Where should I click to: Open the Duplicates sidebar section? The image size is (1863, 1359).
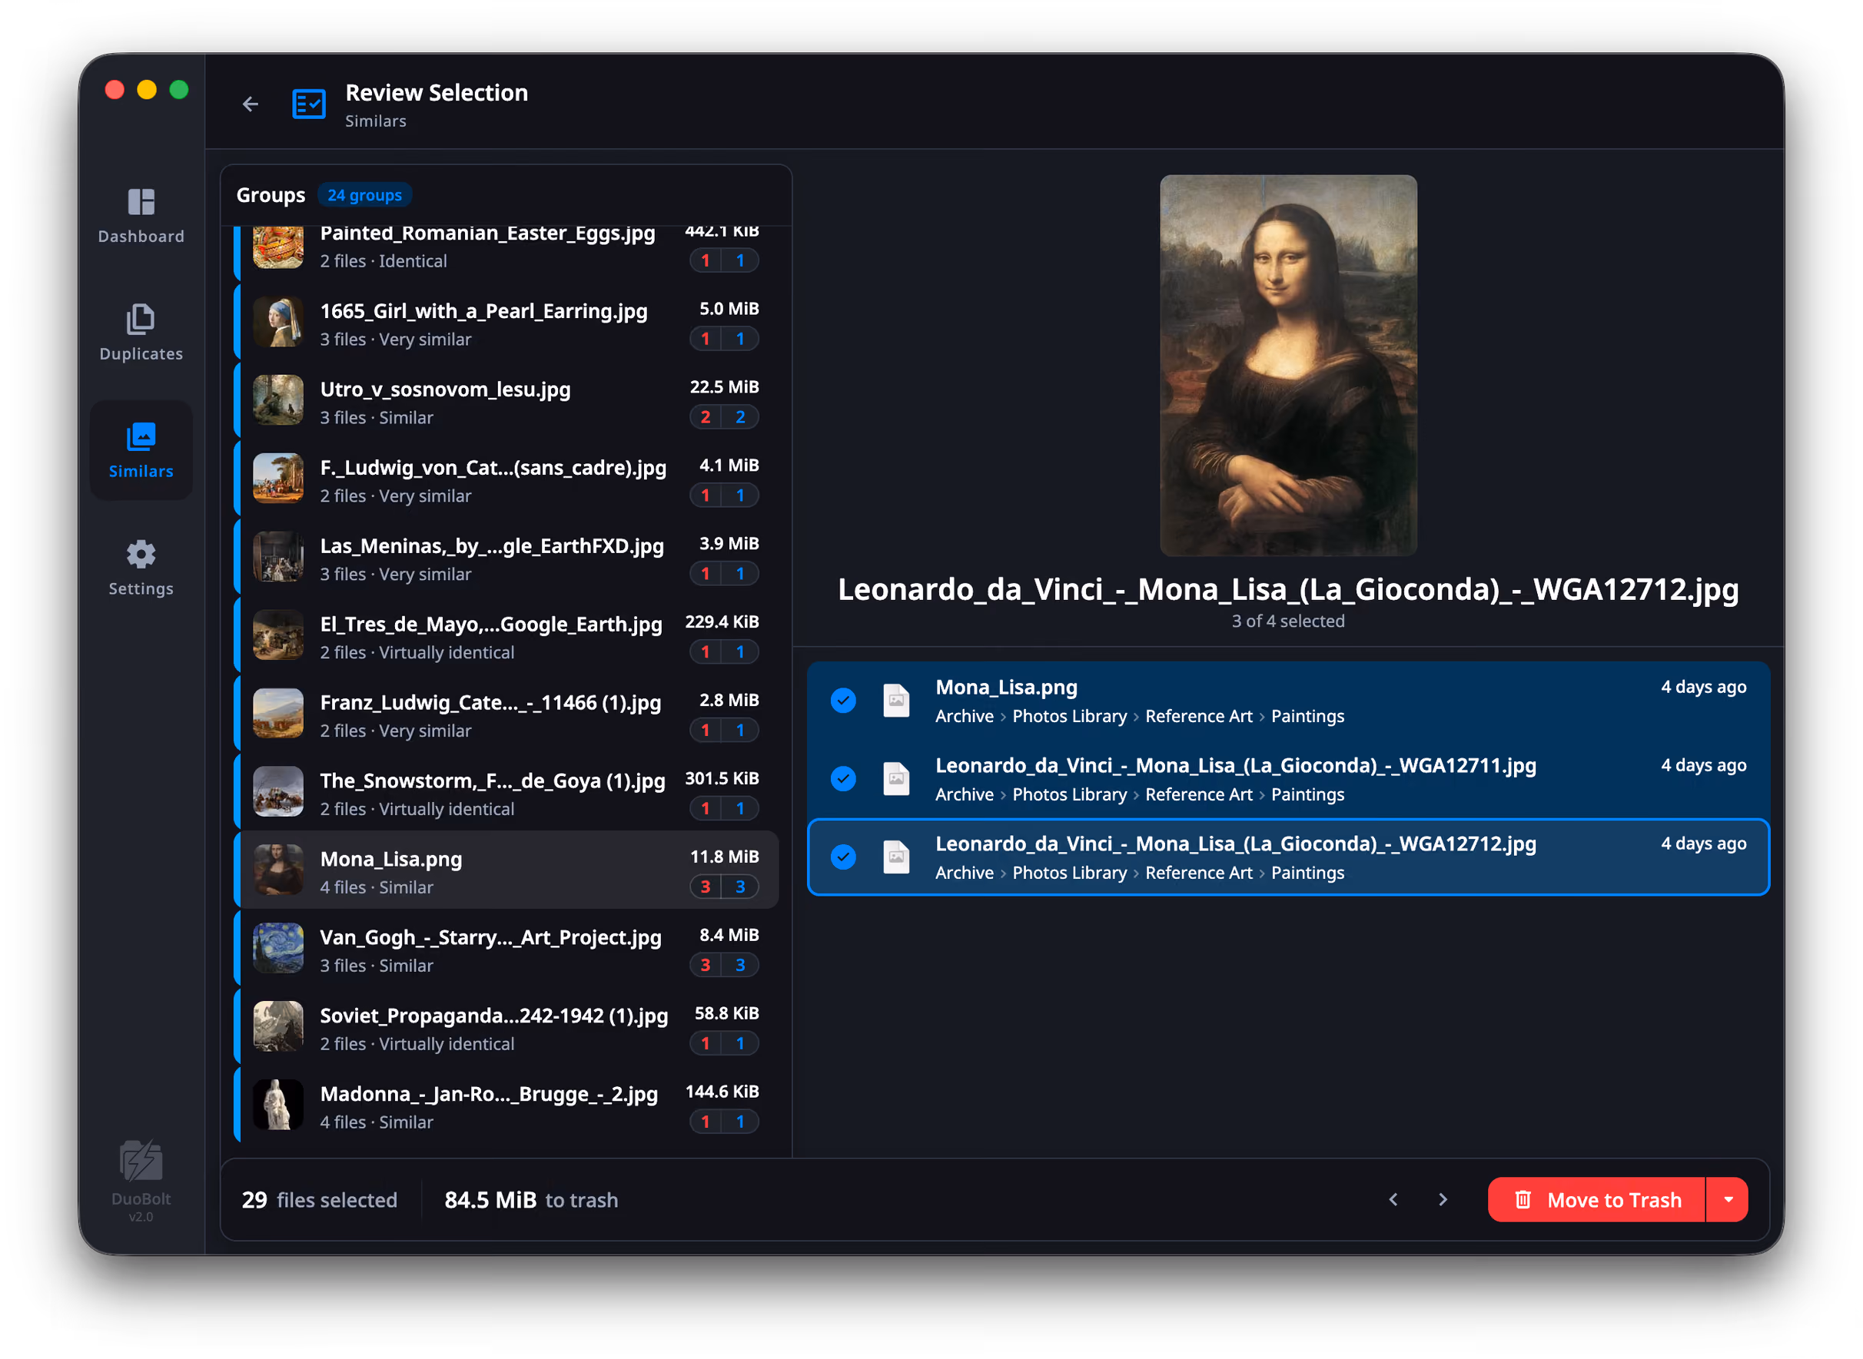coord(141,333)
